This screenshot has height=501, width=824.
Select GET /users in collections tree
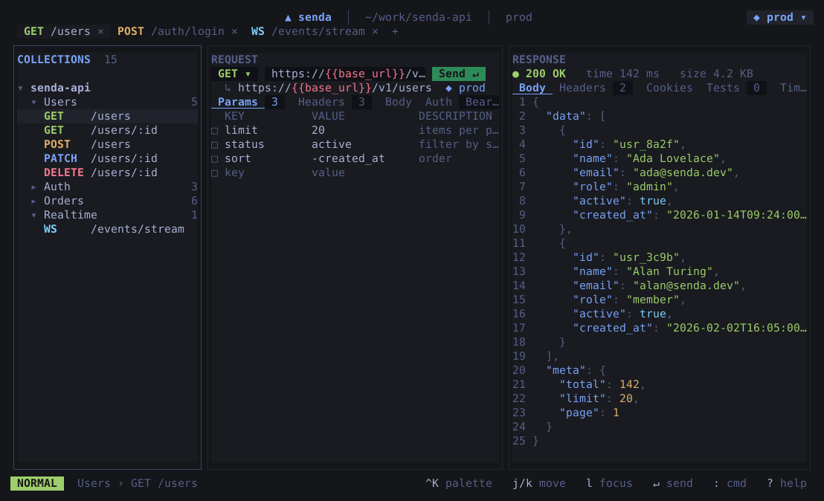(x=108, y=116)
